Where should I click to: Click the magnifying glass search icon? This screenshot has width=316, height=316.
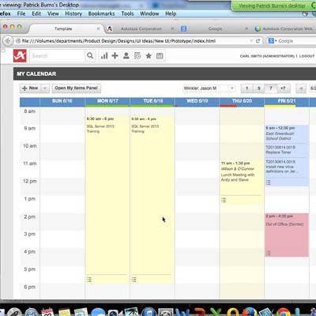(90, 55)
